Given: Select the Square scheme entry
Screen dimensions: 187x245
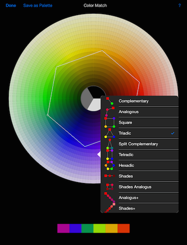Looking at the screenshot, I should point(140,122).
